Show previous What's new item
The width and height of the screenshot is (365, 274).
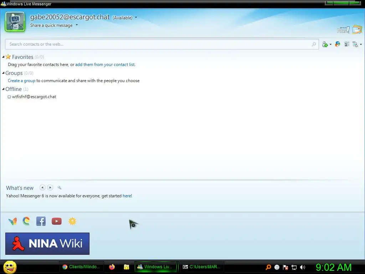tap(42, 188)
